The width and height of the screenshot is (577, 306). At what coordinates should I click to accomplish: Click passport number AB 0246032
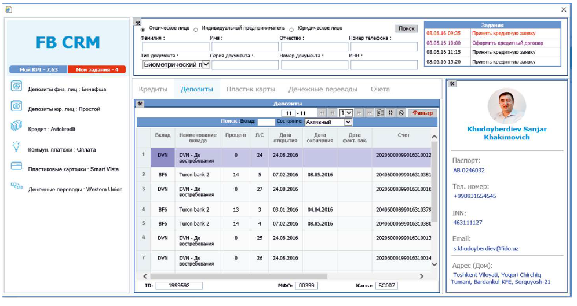[469, 171]
